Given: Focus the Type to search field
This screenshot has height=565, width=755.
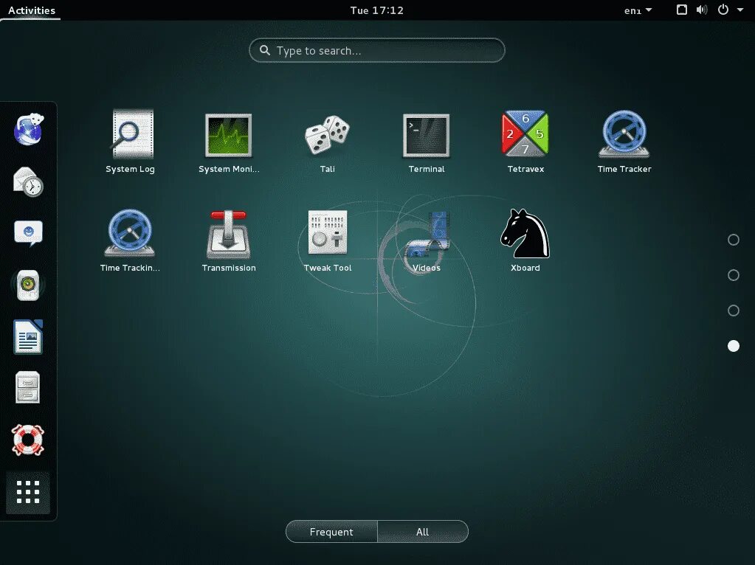Looking at the screenshot, I should click(x=377, y=51).
